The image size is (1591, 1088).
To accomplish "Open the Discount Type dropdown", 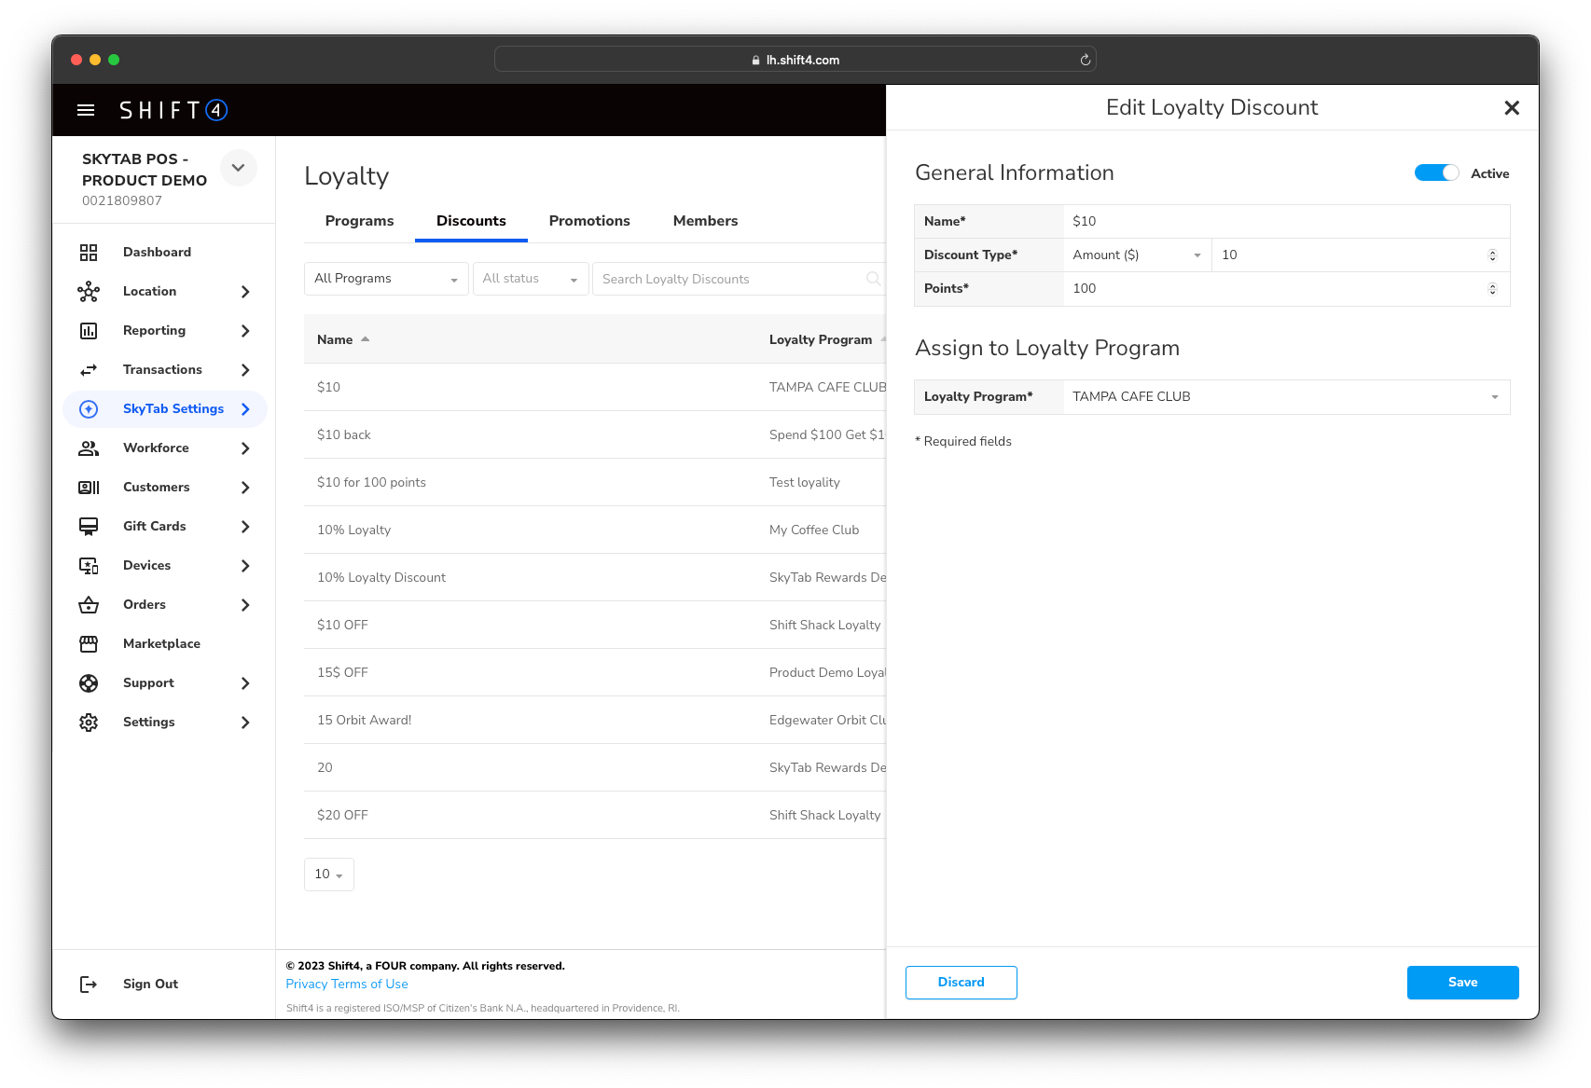I will tap(1137, 255).
